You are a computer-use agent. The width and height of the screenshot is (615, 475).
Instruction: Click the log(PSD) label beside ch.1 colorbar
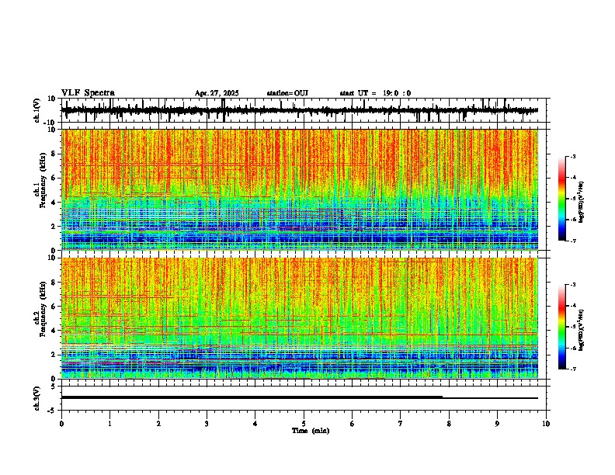(582, 203)
